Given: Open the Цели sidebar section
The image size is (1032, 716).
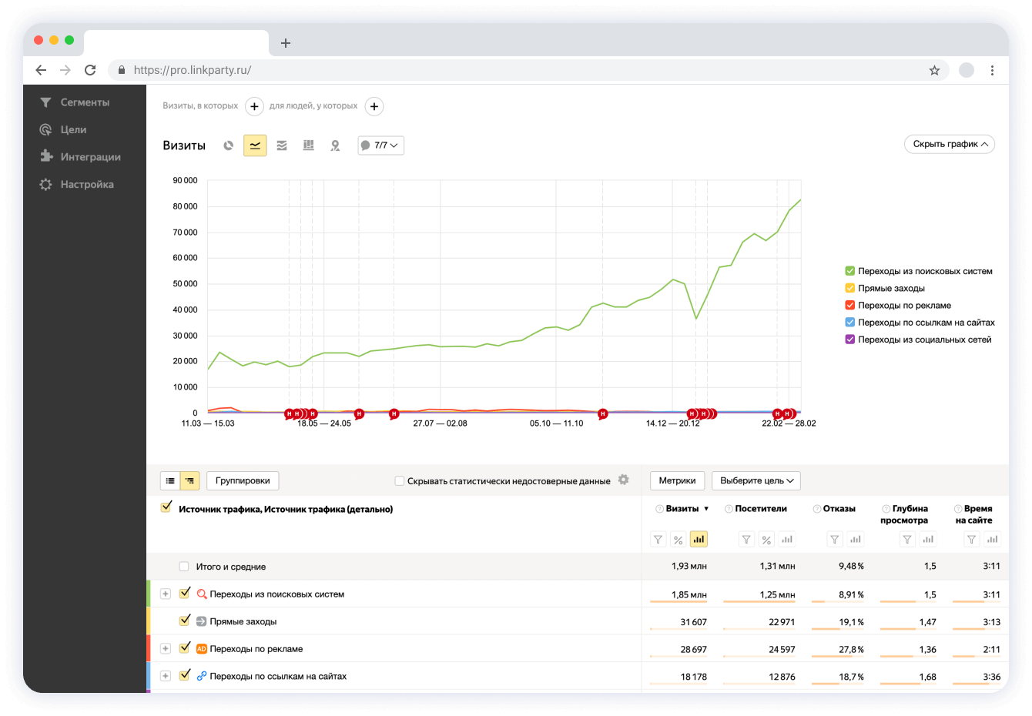Looking at the screenshot, I should tap(63, 129).
